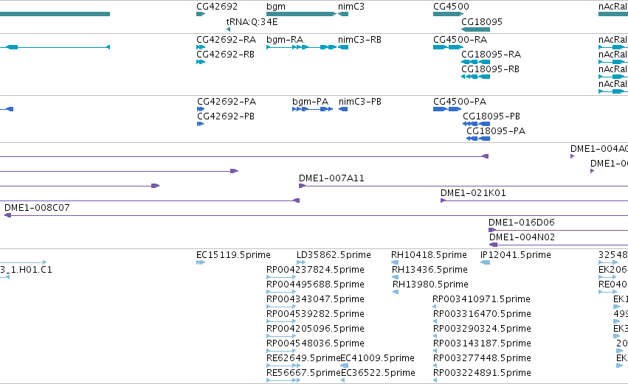Select the CG18095 gene label
628x384 pixels.
point(482,21)
